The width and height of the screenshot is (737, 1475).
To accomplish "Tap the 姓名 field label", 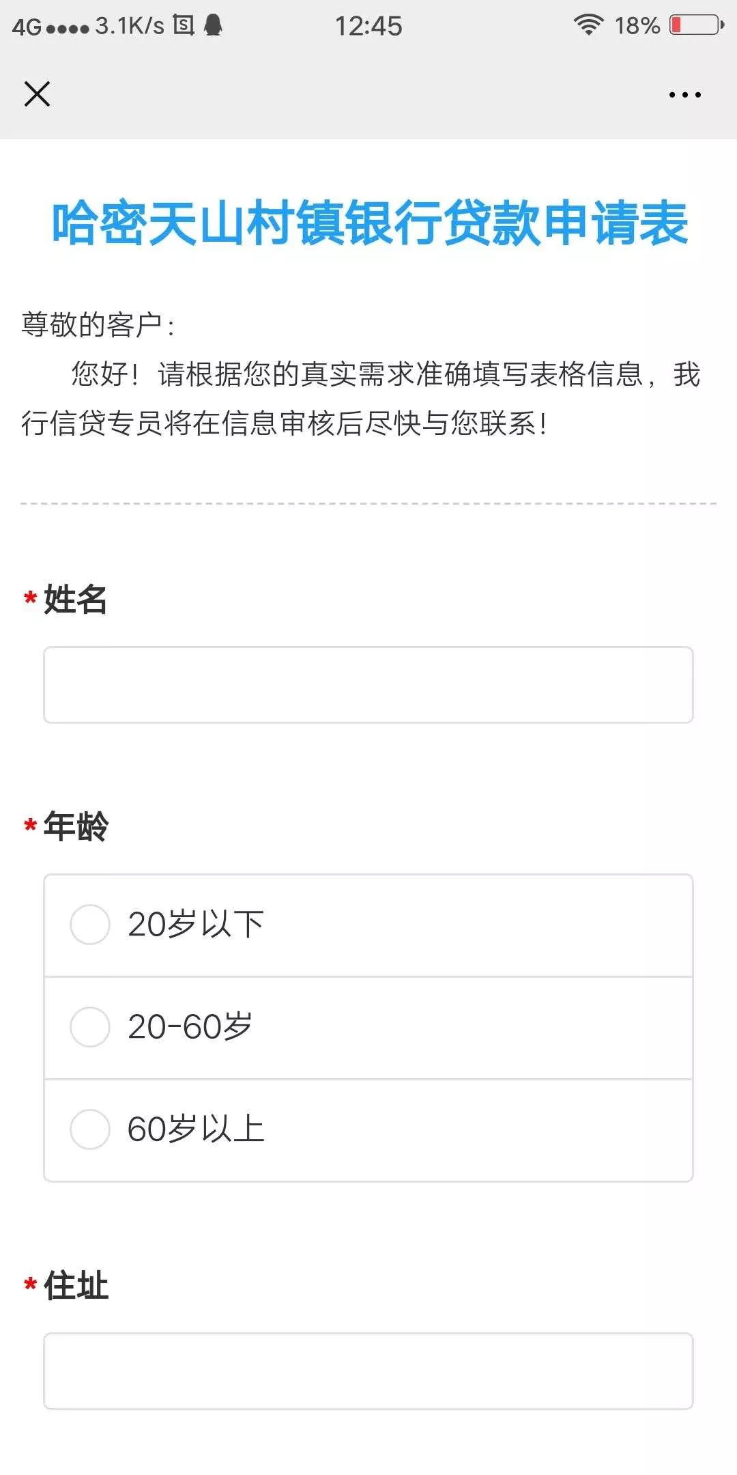I will [75, 600].
